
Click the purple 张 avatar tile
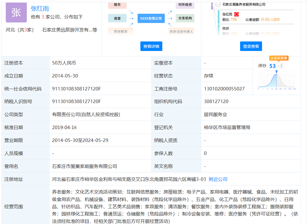pyautogui.click(x=16, y=12)
